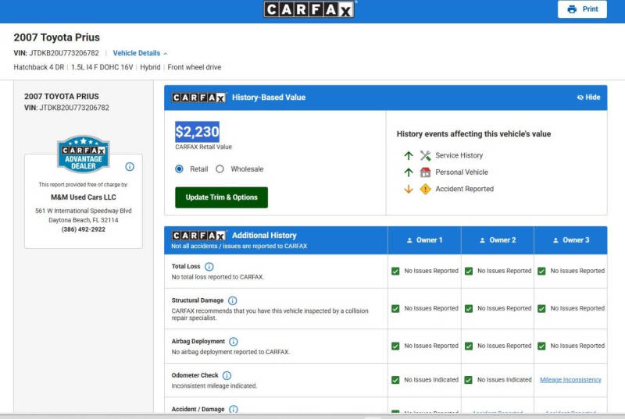Open info icon next to Odometer Check
625x419 pixels.
coord(227,375)
